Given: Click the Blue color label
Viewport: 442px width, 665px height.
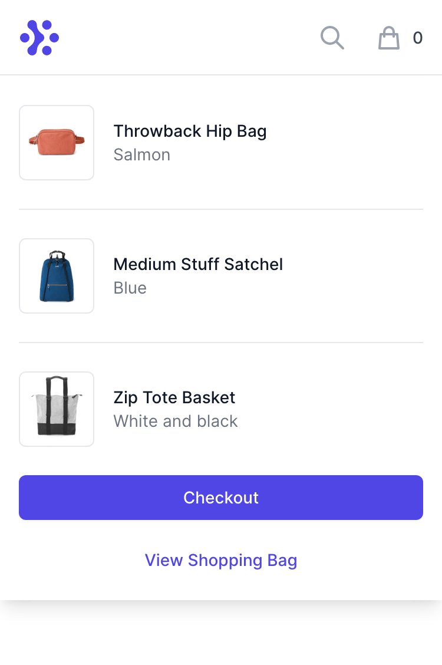Looking at the screenshot, I should click(x=130, y=288).
